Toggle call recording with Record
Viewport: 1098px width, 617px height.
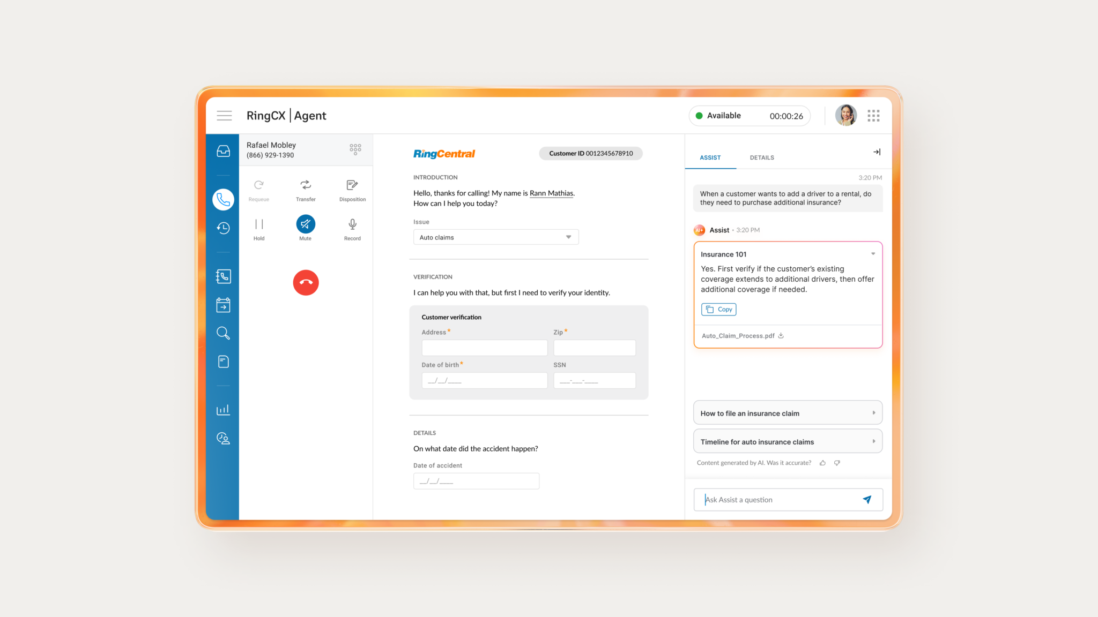[352, 224]
